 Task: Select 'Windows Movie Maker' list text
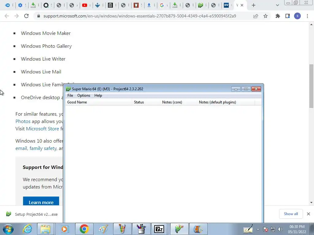pyautogui.click(x=46, y=33)
